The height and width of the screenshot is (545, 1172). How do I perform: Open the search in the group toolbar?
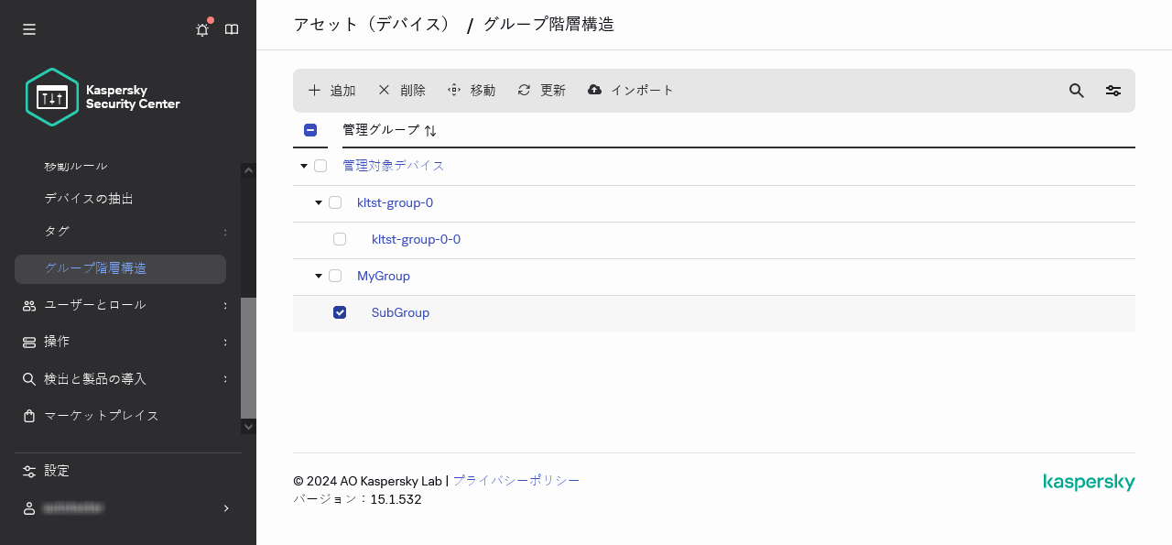[x=1076, y=91]
